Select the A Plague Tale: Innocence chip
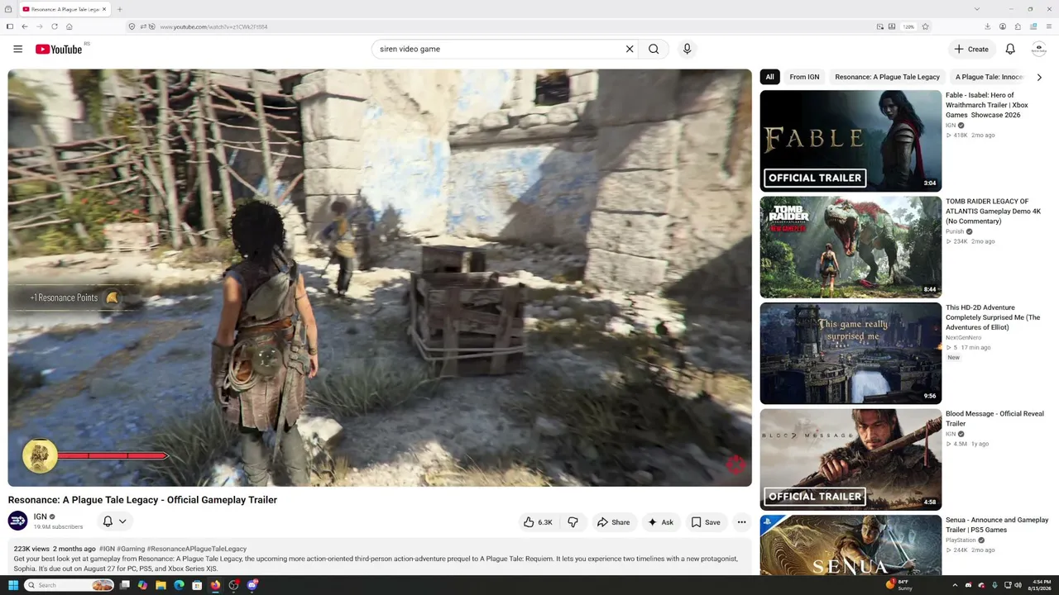1059x595 pixels. point(989,77)
